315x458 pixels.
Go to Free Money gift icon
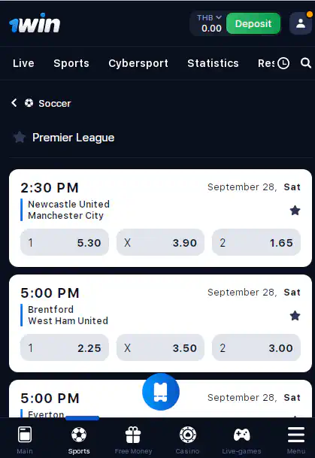click(x=133, y=435)
